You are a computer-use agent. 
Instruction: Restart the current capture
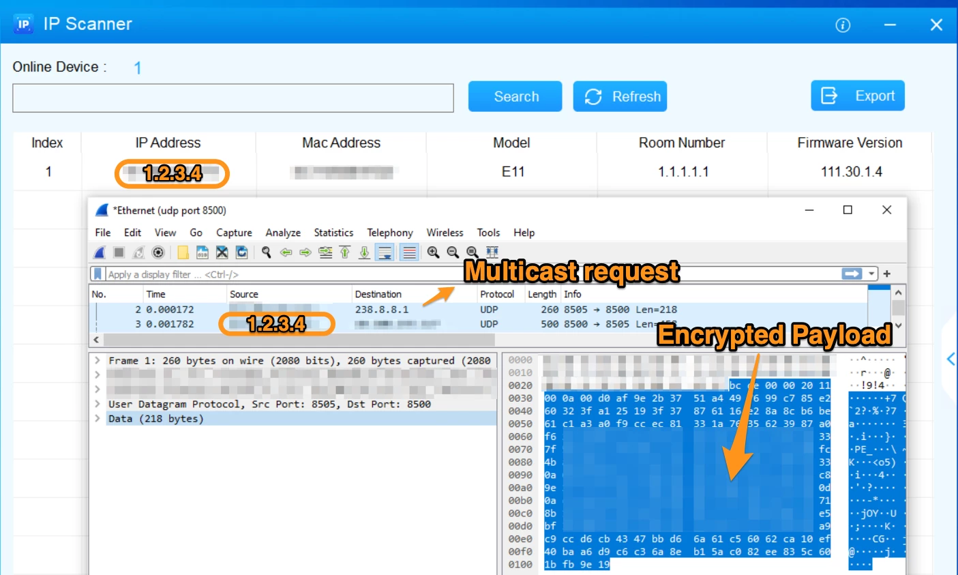138,252
